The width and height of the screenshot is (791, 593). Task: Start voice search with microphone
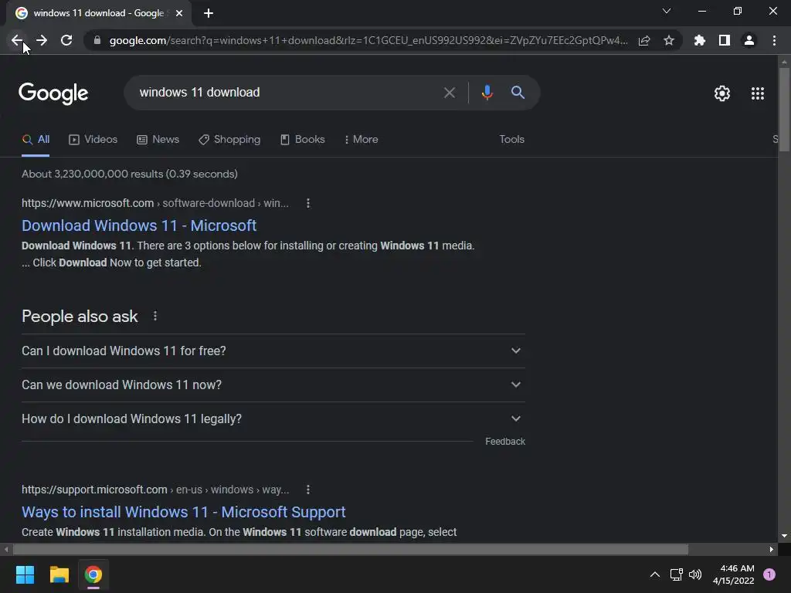[487, 93]
